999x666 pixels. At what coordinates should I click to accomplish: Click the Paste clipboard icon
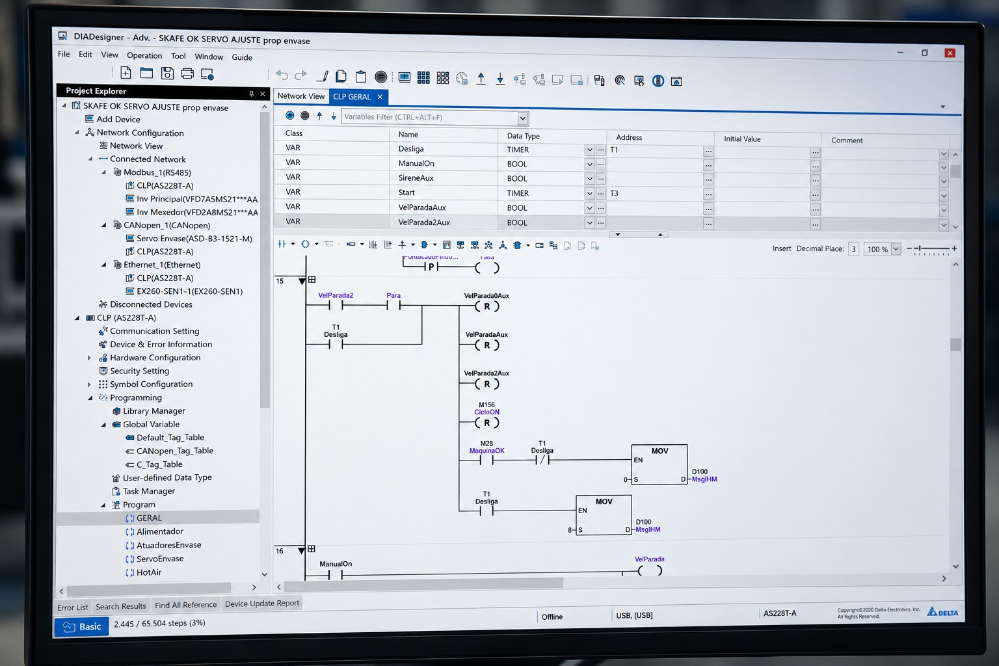tap(361, 77)
